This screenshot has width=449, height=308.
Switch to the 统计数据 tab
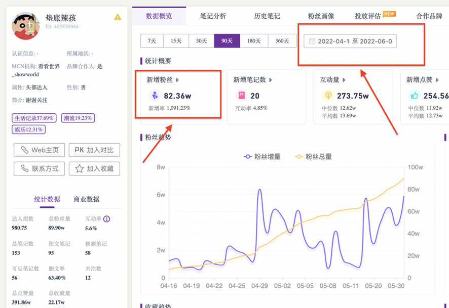(47, 199)
